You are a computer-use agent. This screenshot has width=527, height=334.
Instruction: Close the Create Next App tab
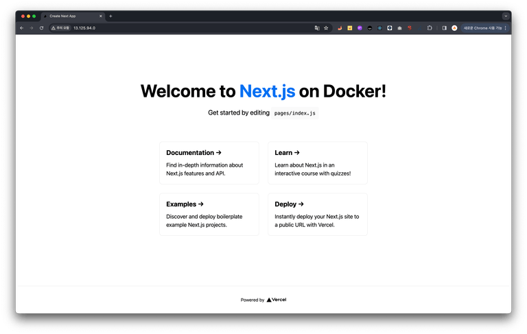pos(101,16)
